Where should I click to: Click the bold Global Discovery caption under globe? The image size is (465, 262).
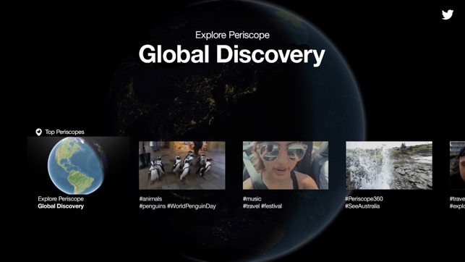point(61,206)
